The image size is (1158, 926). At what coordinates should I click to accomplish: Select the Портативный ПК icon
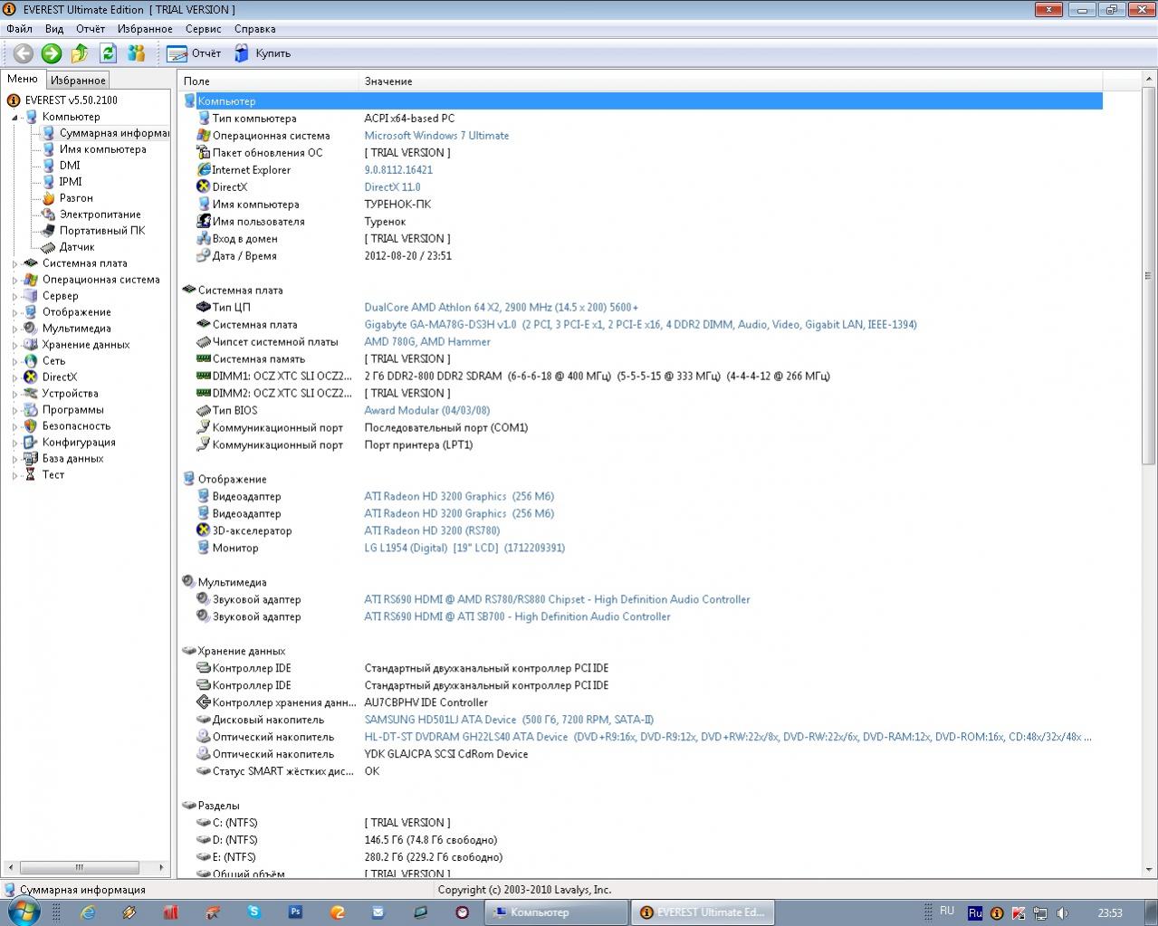coord(48,231)
